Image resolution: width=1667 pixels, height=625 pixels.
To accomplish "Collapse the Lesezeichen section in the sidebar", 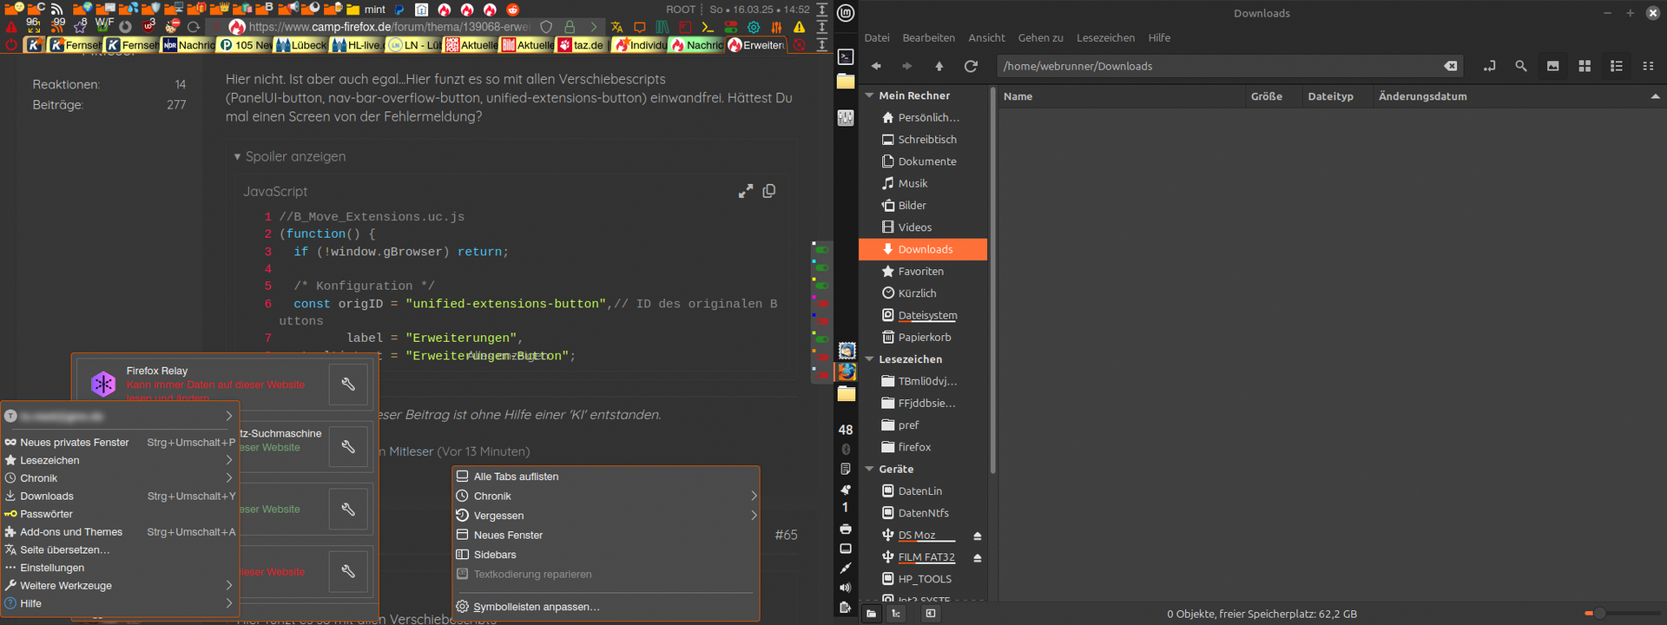I will click(x=869, y=359).
